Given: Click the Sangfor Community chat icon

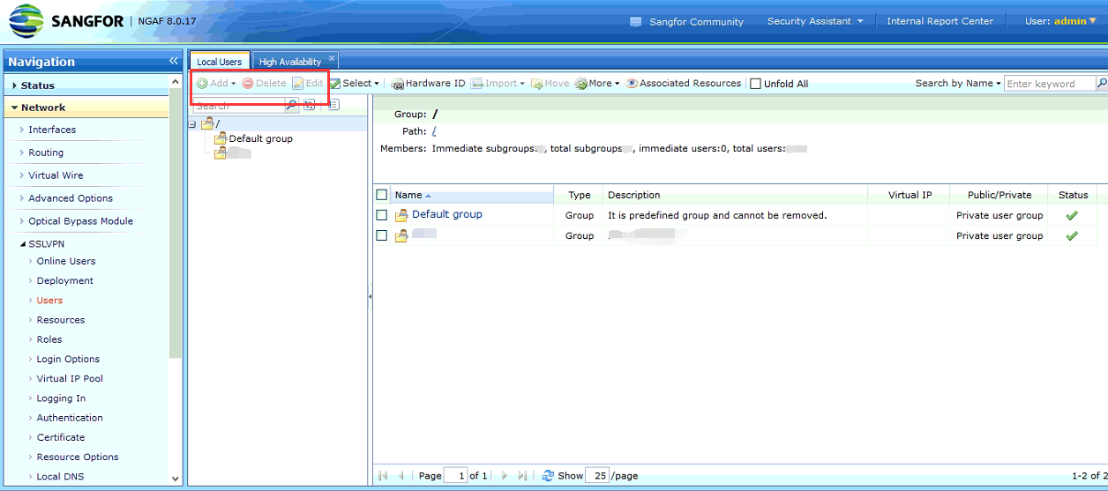Looking at the screenshot, I should (636, 22).
